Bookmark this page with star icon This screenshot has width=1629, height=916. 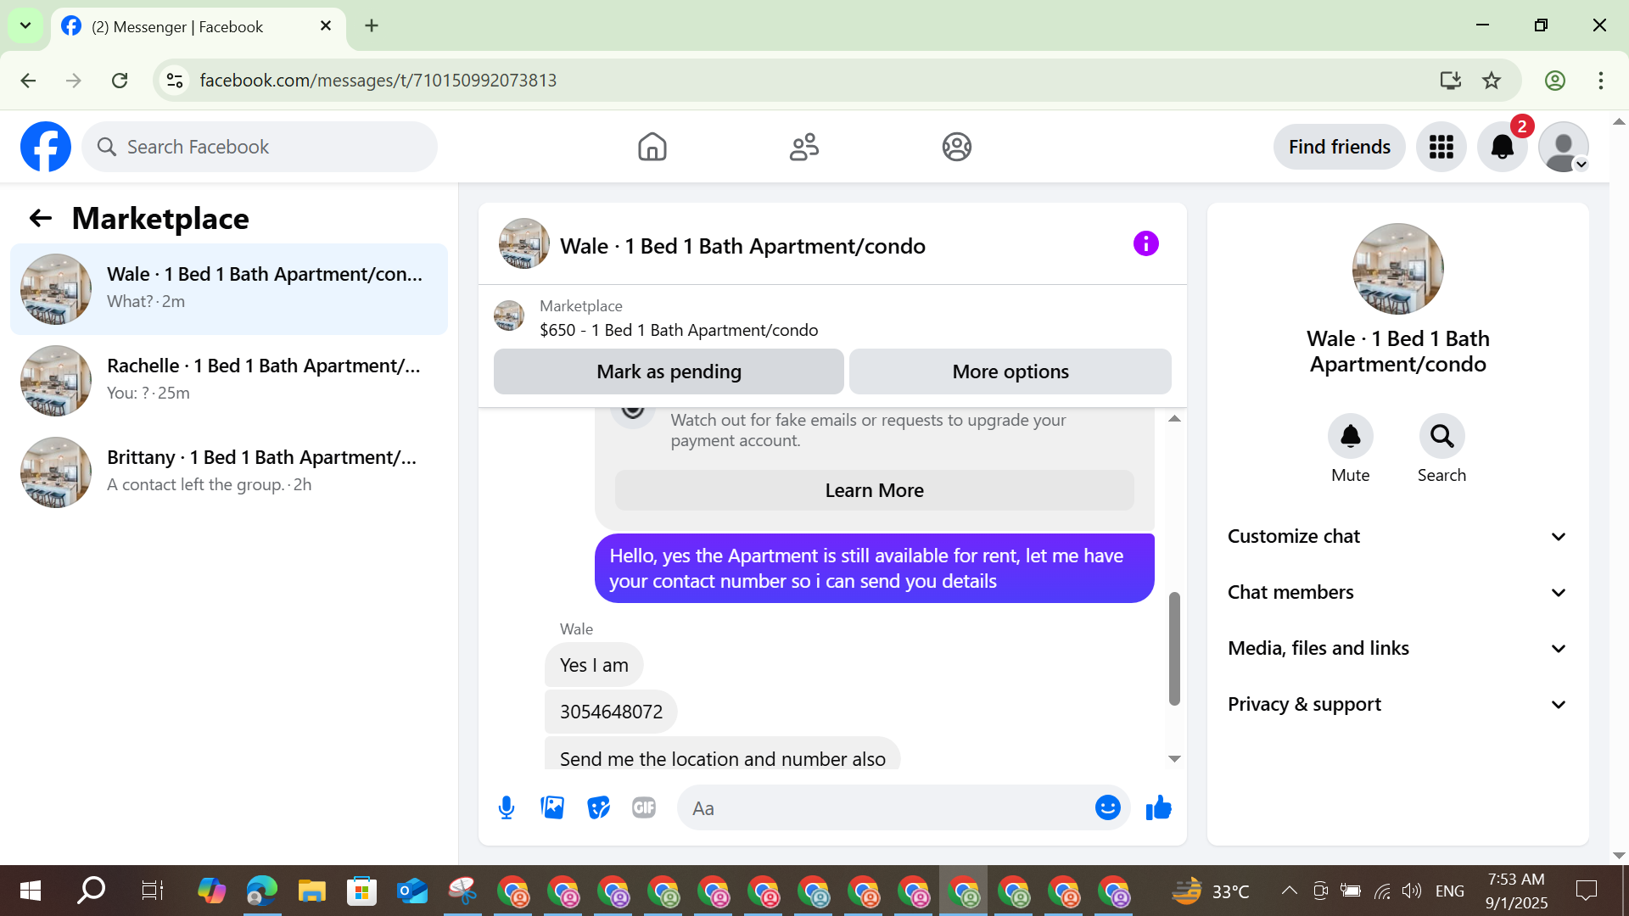1492,81
